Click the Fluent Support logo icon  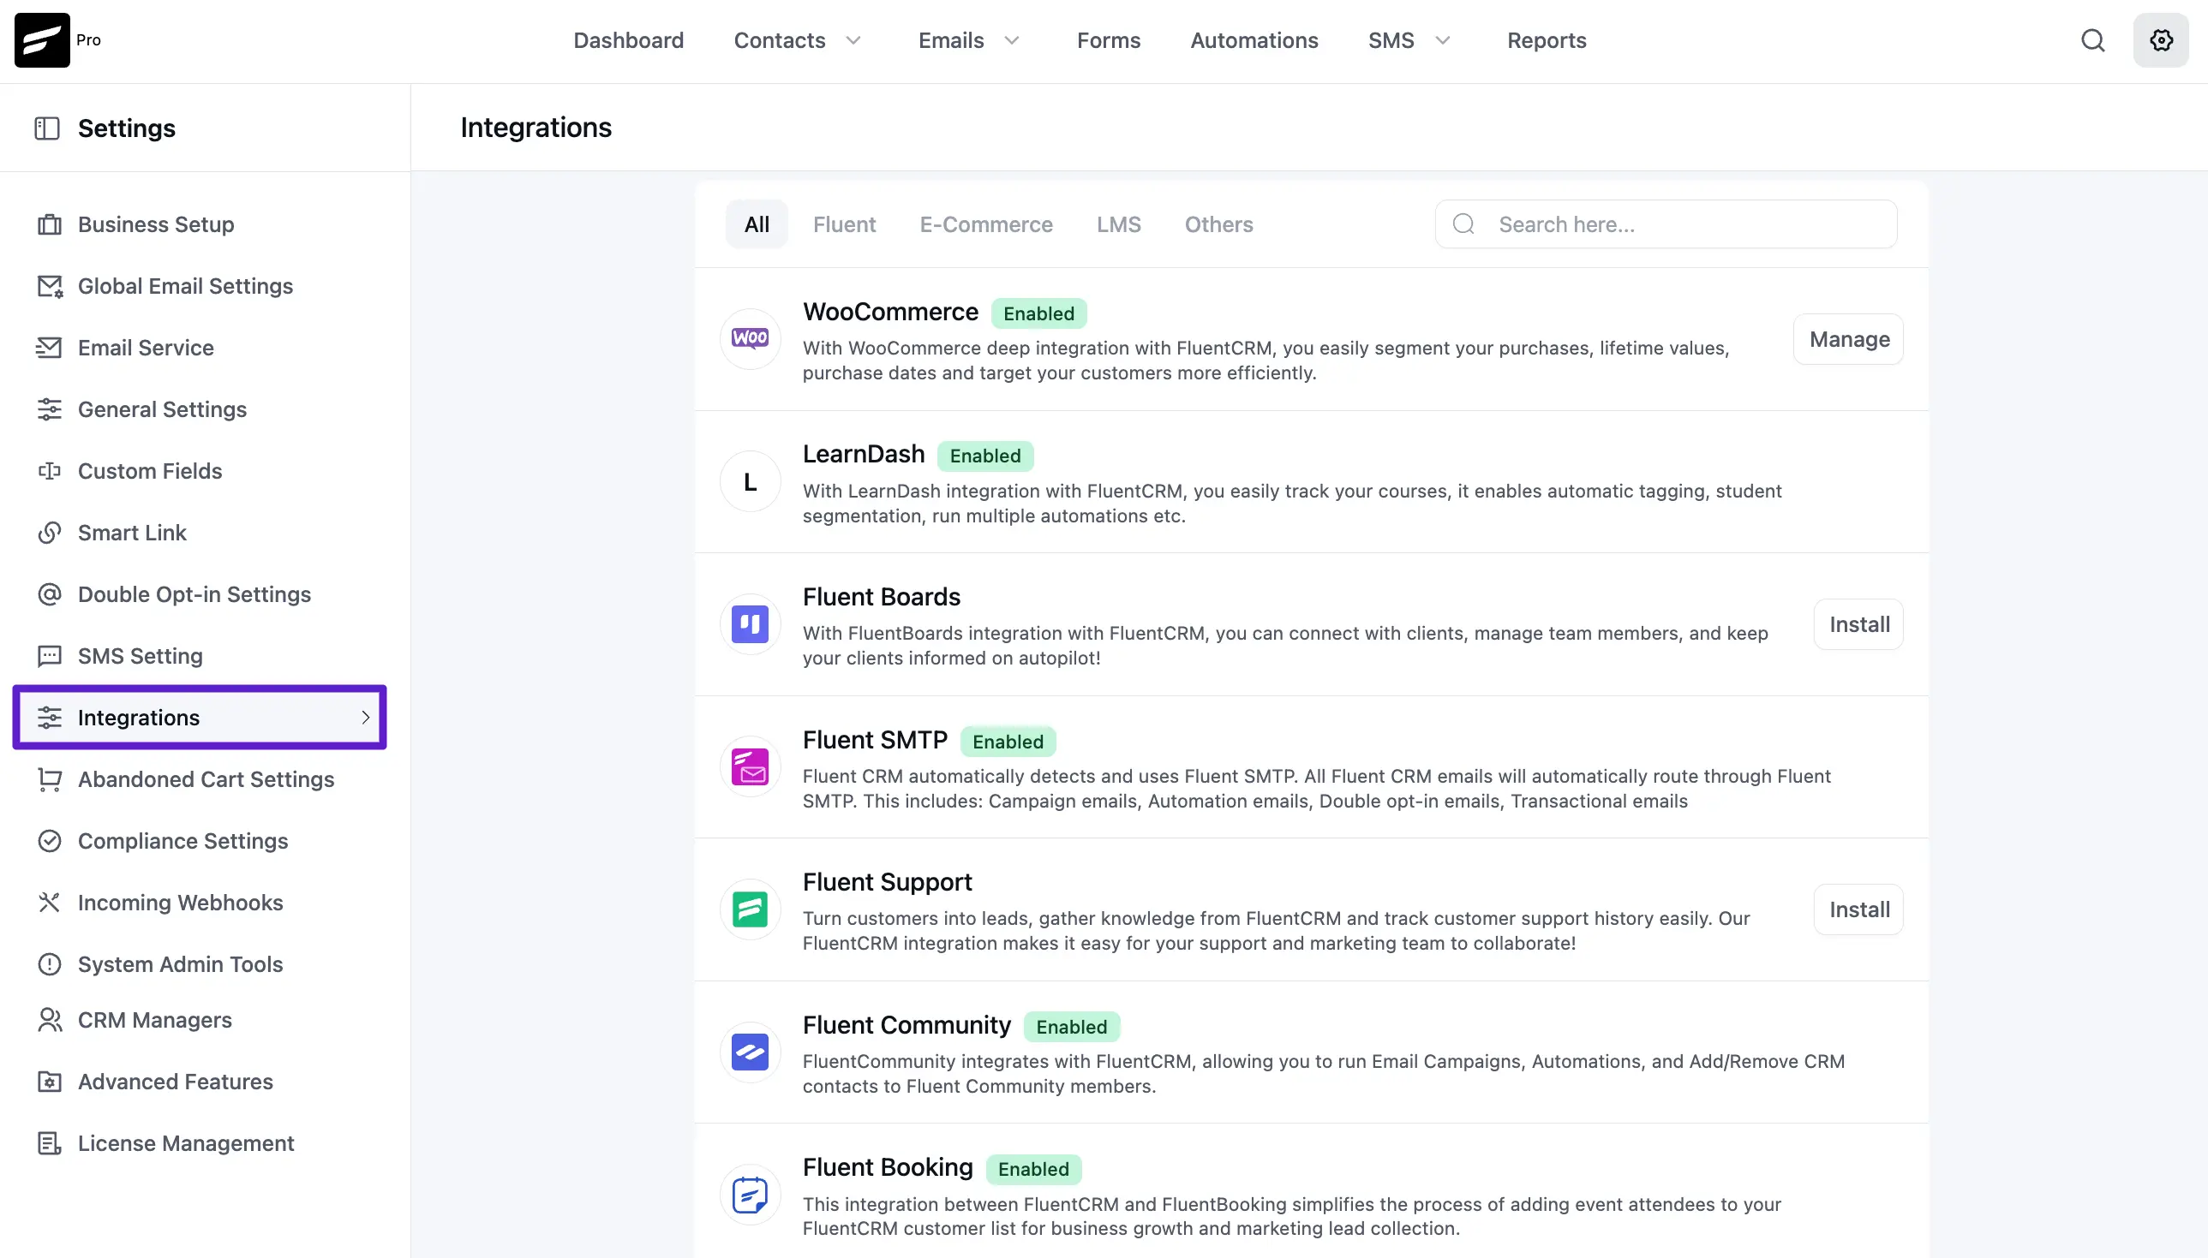[x=749, y=909]
